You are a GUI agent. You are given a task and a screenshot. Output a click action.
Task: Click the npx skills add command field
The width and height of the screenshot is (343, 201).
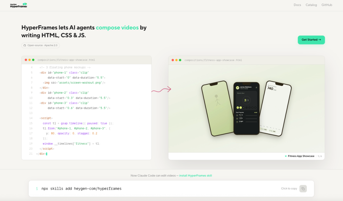171,189
